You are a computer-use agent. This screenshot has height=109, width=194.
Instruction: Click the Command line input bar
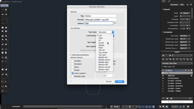tap(63, 107)
